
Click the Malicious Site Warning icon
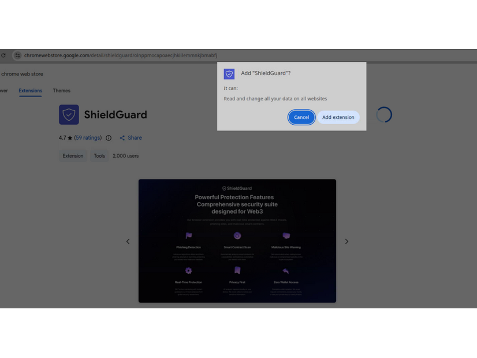coord(286,236)
